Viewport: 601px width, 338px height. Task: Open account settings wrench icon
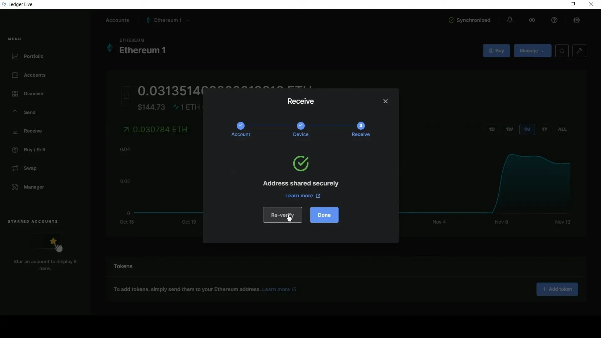click(x=579, y=51)
